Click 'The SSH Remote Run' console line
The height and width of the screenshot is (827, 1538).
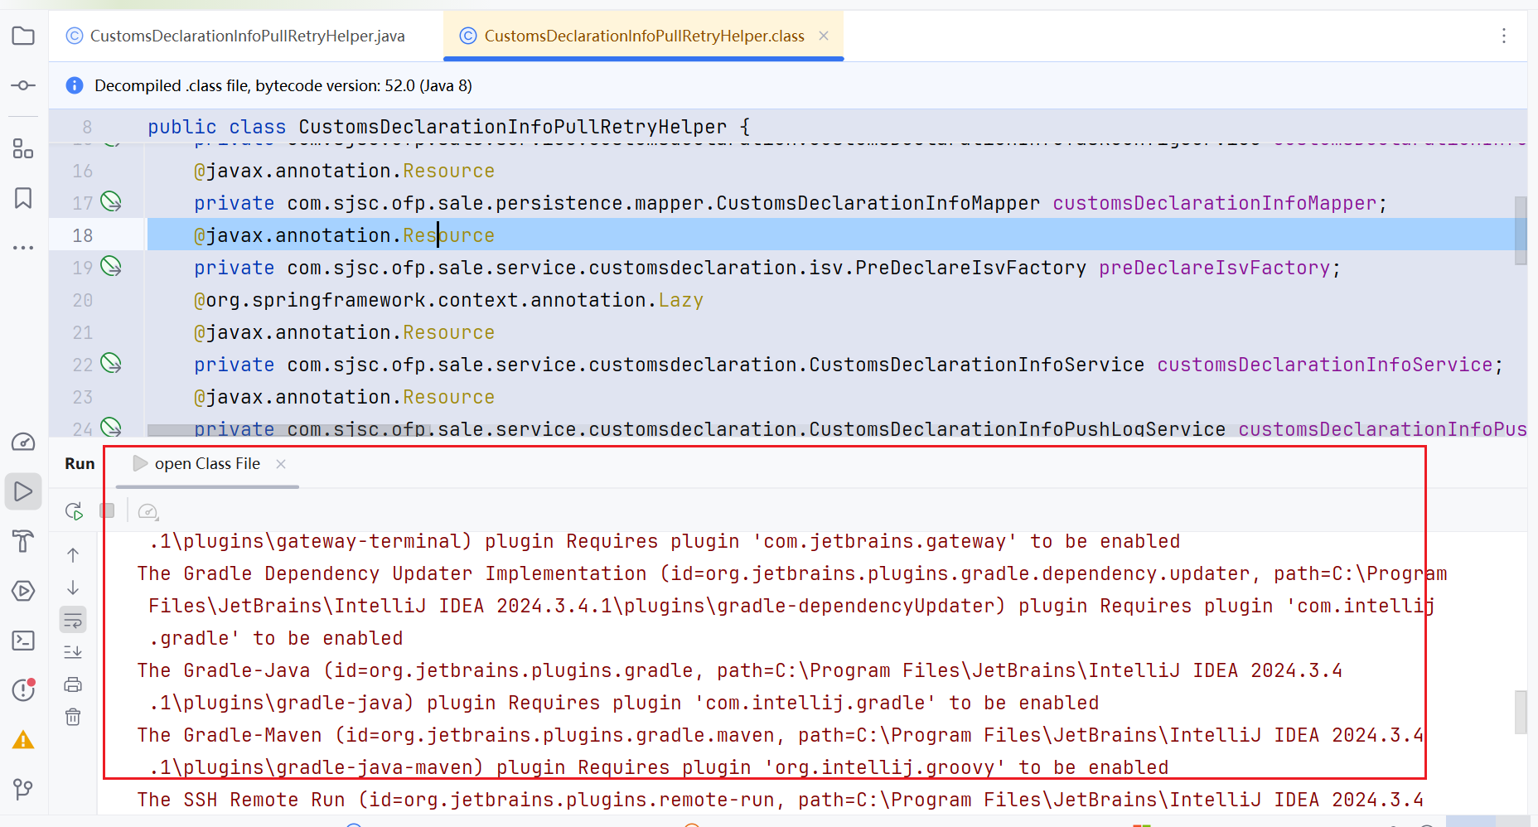click(x=780, y=800)
